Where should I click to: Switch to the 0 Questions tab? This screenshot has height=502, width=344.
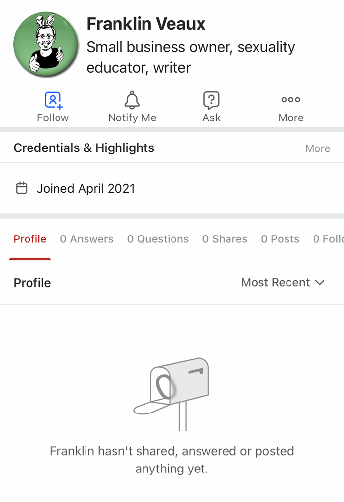click(x=158, y=239)
